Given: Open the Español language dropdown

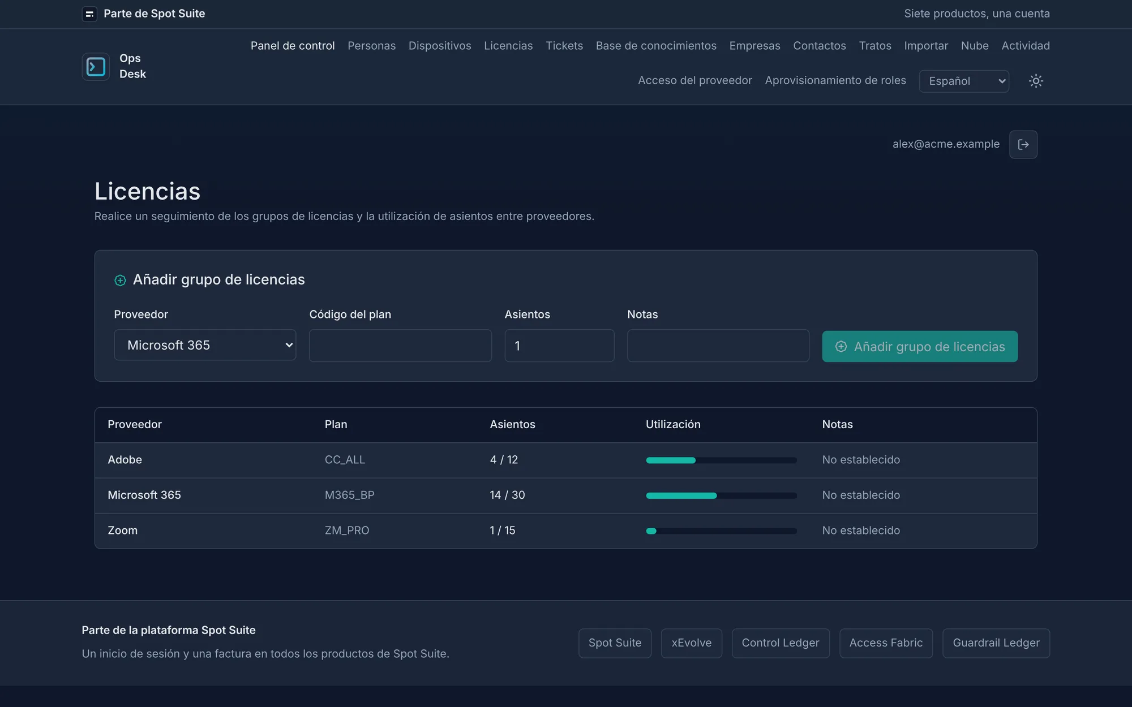Looking at the screenshot, I should (x=964, y=81).
